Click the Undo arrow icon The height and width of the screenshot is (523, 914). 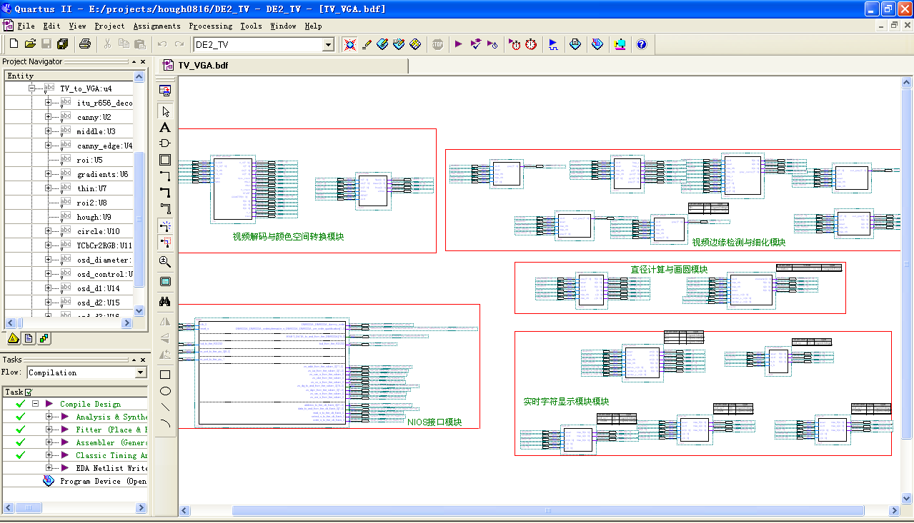pyautogui.click(x=162, y=44)
